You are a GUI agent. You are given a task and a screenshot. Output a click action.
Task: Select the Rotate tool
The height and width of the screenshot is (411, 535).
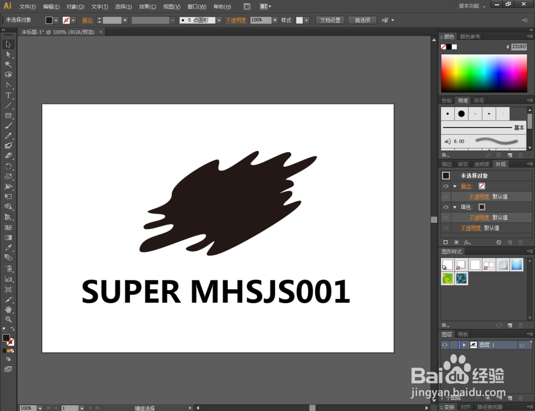(8, 166)
